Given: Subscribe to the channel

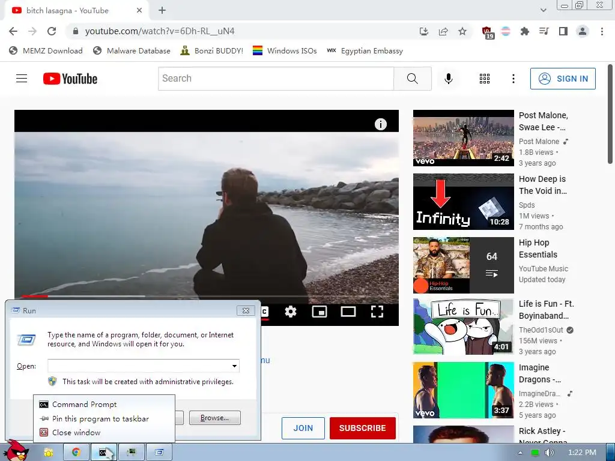Looking at the screenshot, I should (362, 428).
